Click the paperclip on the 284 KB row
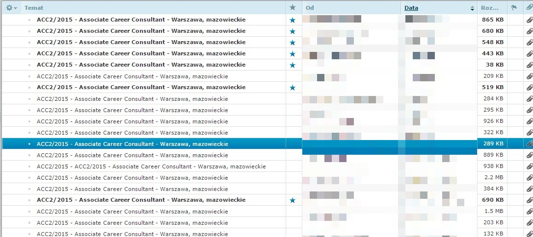Screen dimensions: 533x237 [529, 98]
